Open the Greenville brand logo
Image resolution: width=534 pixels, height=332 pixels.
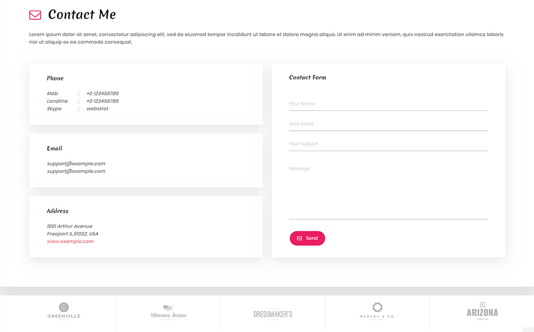pos(64,311)
